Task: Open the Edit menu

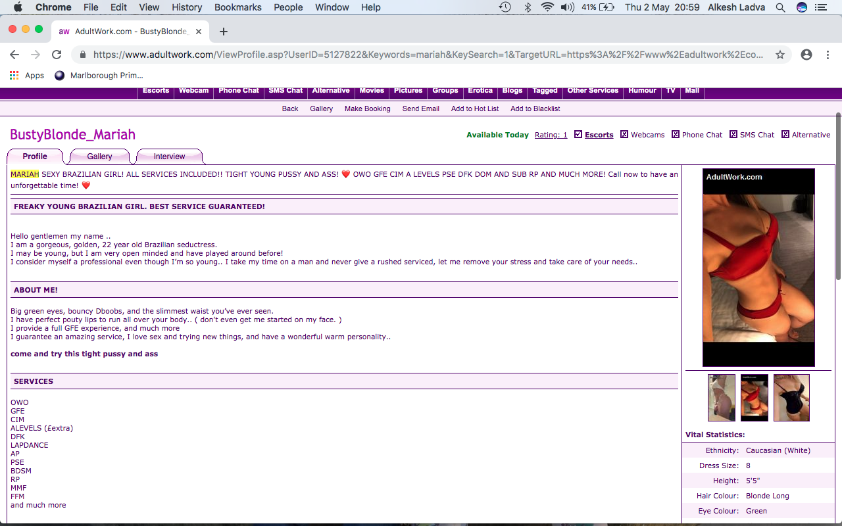Action: (x=118, y=7)
